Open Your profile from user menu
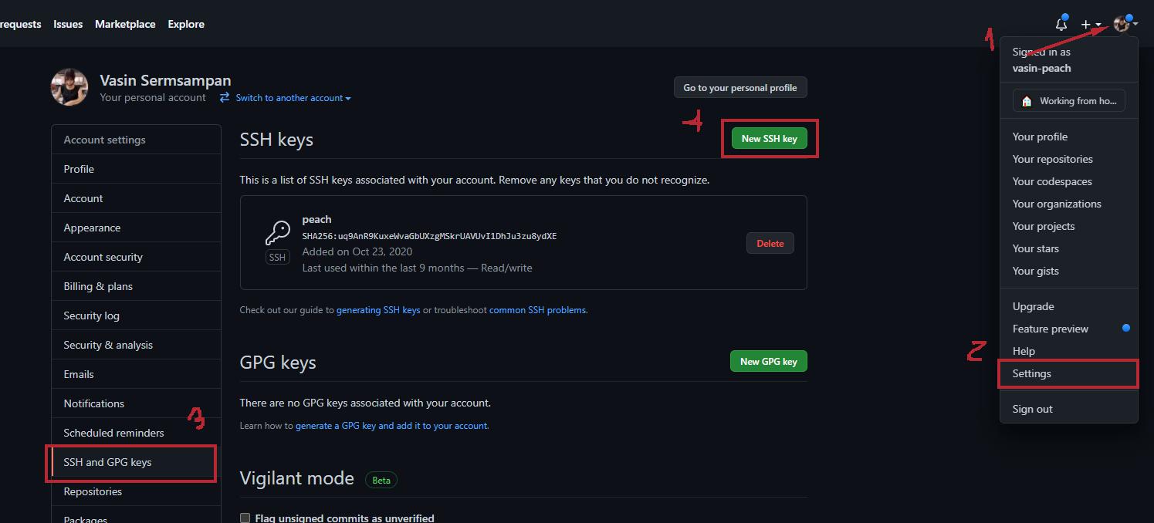The width and height of the screenshot is (1154, 523). click(x=1068, y=137)
